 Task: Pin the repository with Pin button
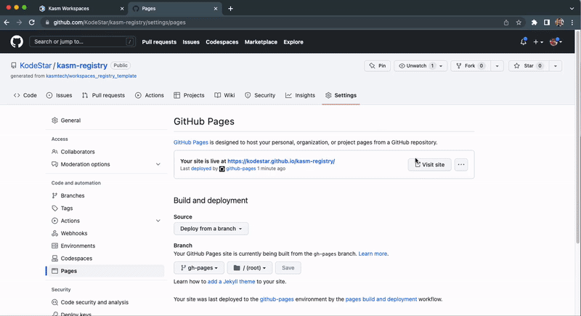tap(377, 65)
